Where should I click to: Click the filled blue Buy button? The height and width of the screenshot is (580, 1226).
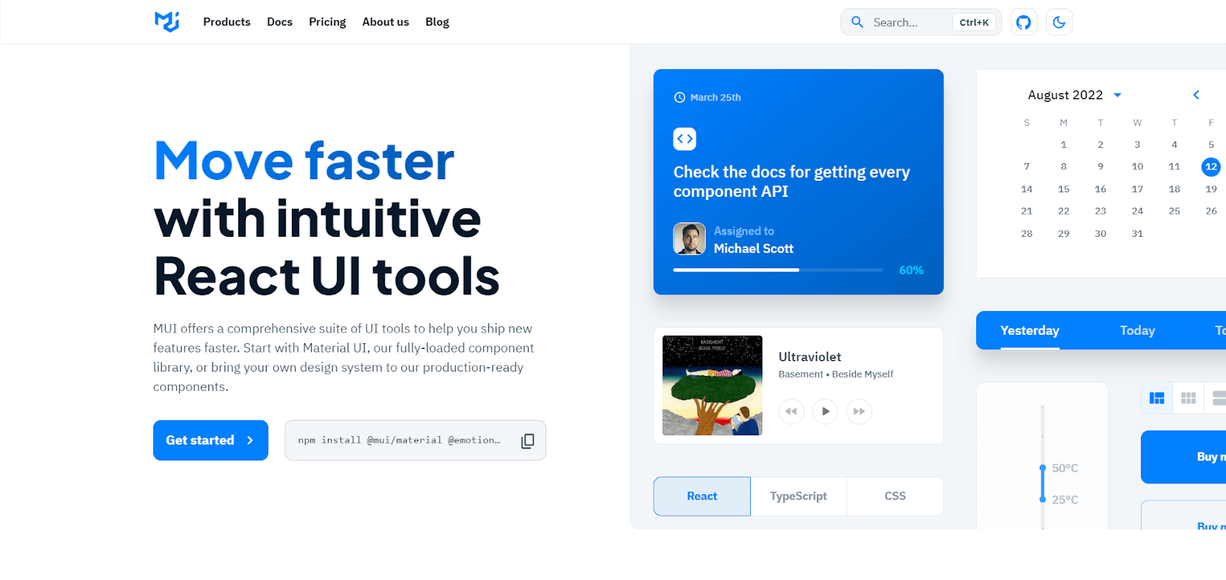pyautogui.click(x=1184, y=457)
